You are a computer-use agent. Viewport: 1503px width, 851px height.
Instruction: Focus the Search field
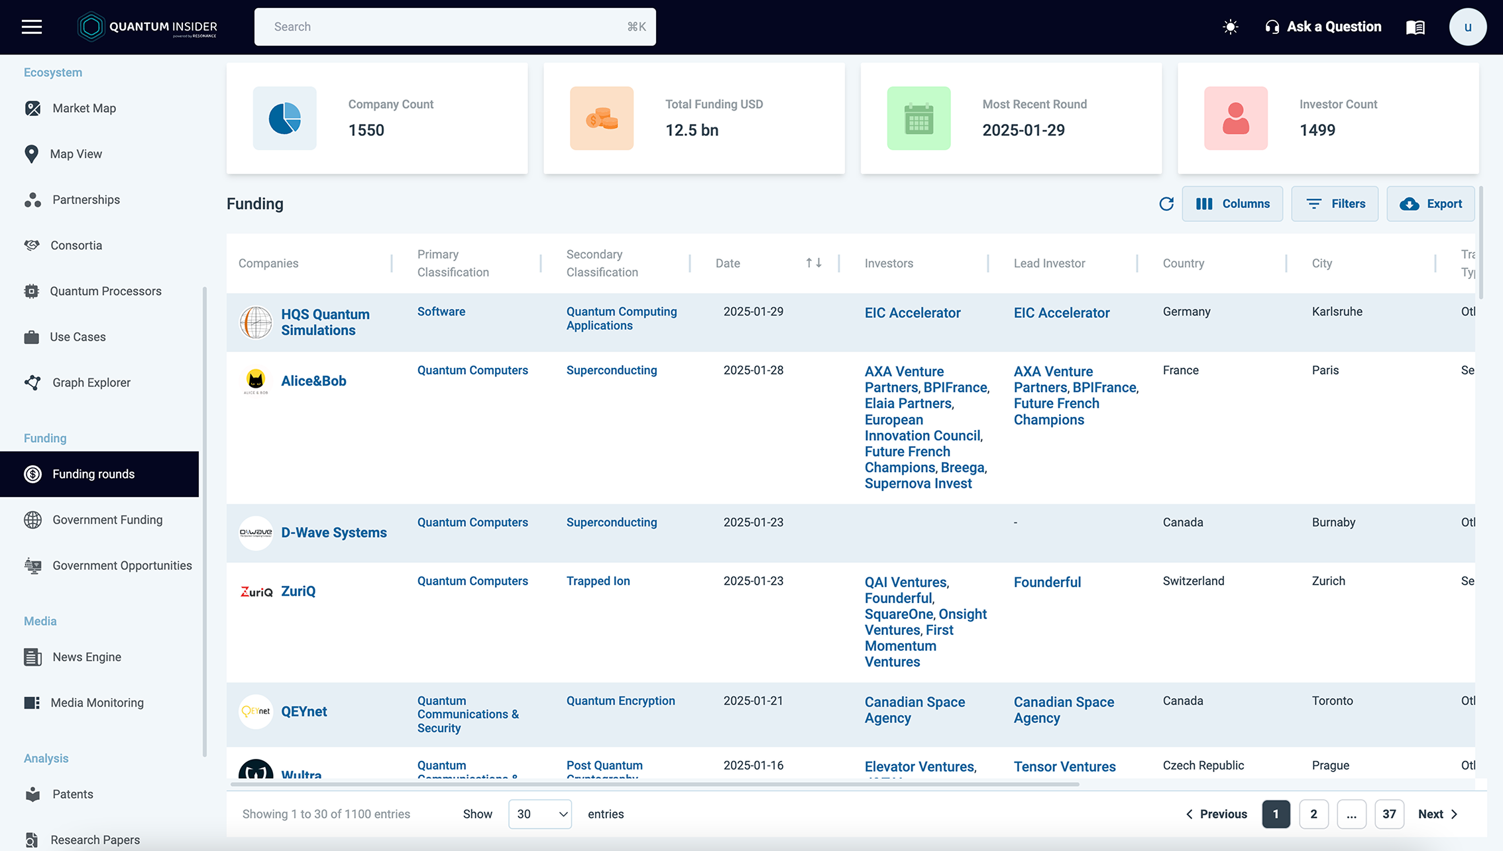point(455,27)
